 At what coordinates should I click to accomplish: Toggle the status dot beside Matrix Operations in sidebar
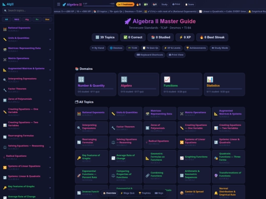[50, 60]
